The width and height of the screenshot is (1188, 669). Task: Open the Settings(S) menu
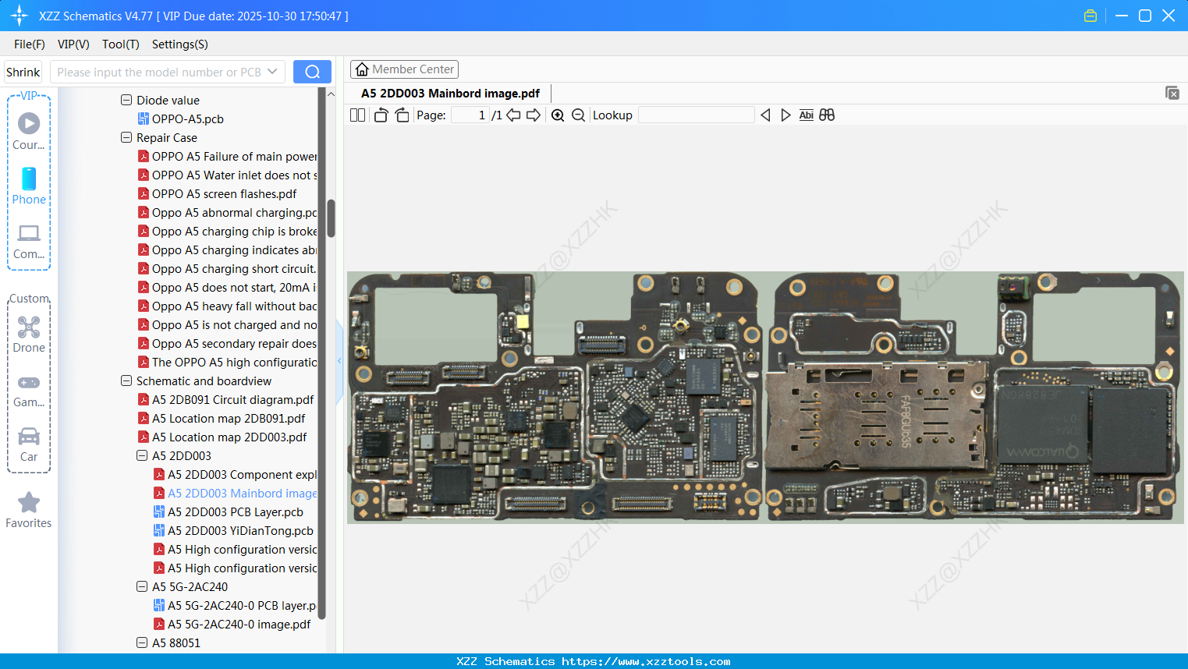coord(179,44)
